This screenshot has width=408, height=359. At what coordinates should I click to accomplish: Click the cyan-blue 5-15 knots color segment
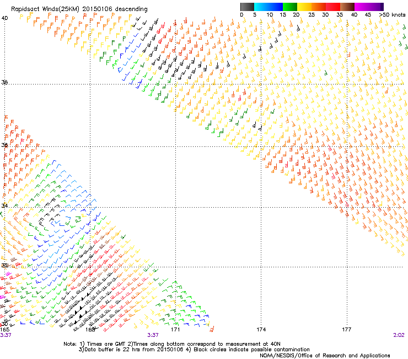click(269, 7)
